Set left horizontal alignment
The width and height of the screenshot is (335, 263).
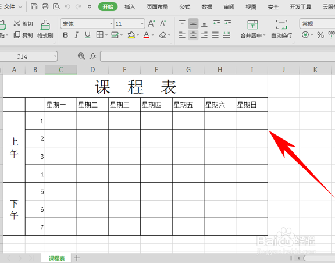(182, 35)
